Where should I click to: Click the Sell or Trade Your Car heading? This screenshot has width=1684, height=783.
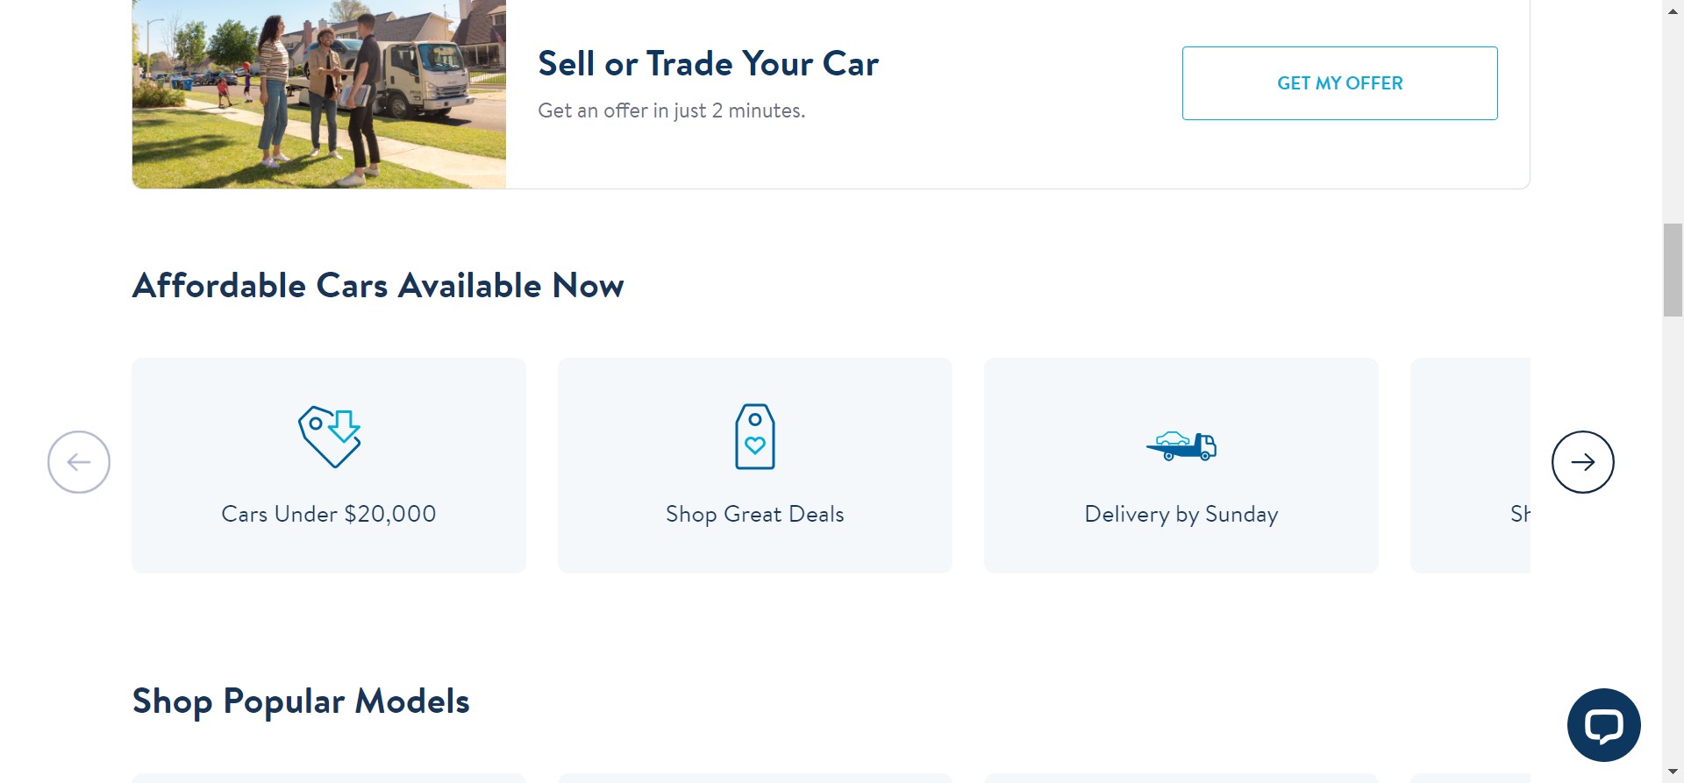click(x=708, y=64)
